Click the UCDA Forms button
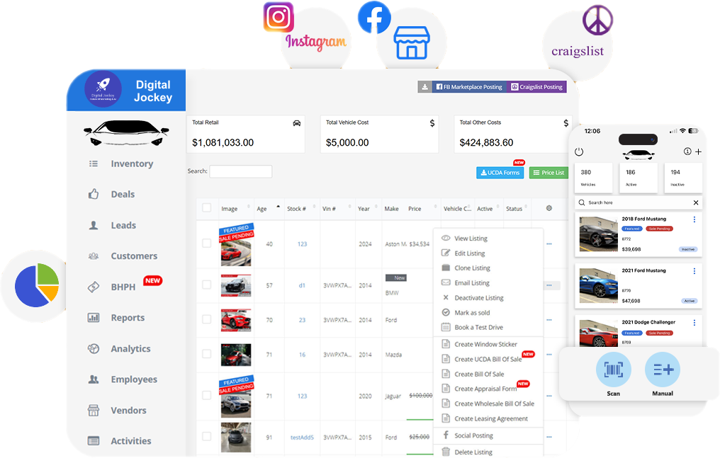The height and width of the screenshot is (458, 720). [500, 173]
